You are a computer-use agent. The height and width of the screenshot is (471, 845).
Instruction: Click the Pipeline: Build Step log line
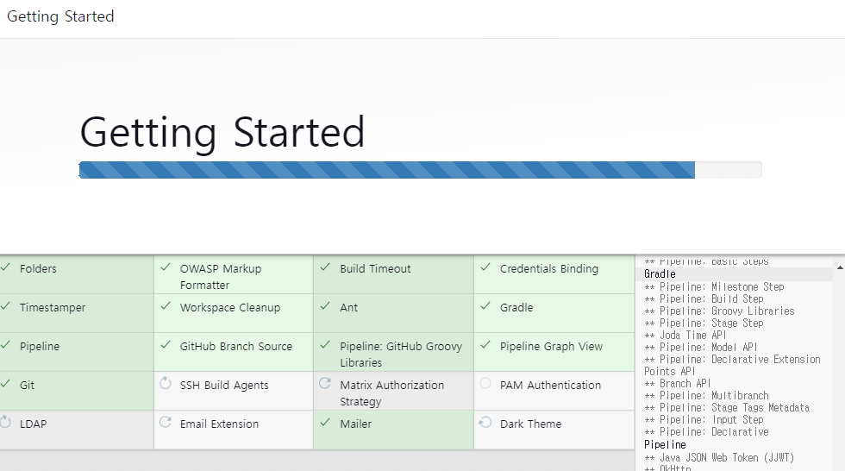[704, 298]
